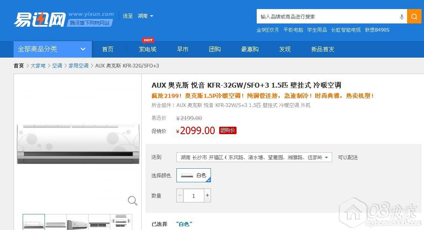This screenshot has width=424, height=230.
Task: Click the red 团购价 badge
Action: pyautogui.click(x=228, y=130)
